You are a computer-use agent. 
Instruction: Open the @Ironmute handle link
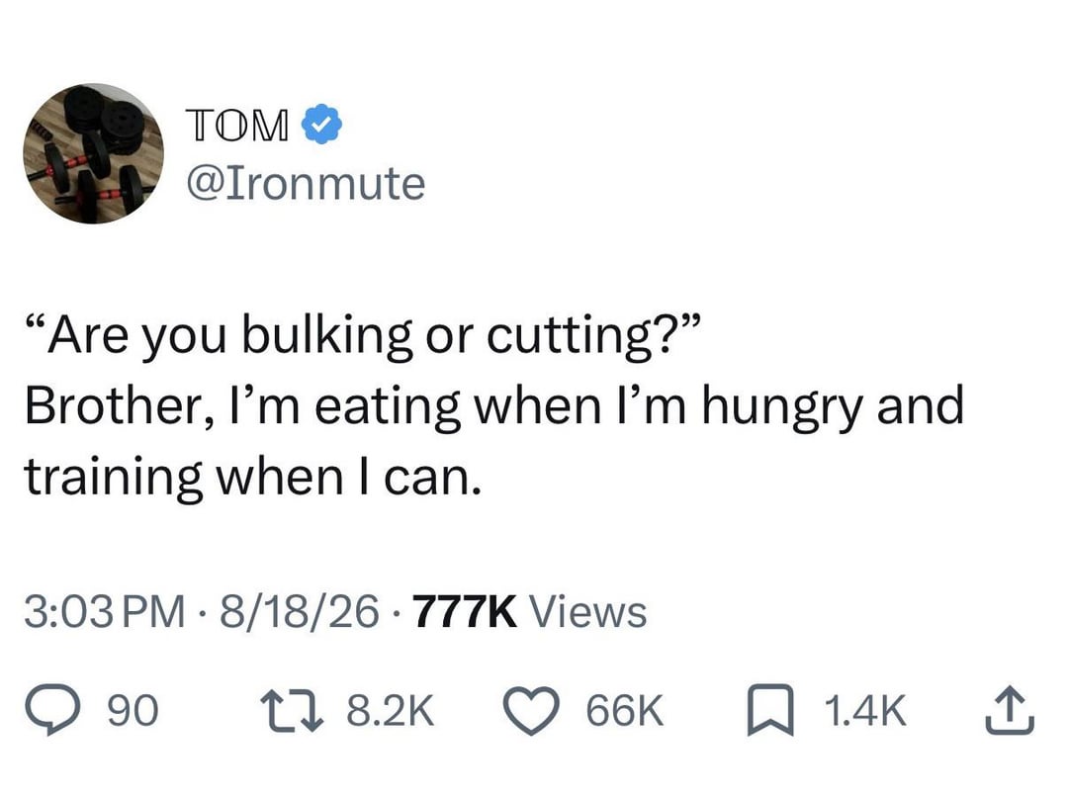coord(306,183)
